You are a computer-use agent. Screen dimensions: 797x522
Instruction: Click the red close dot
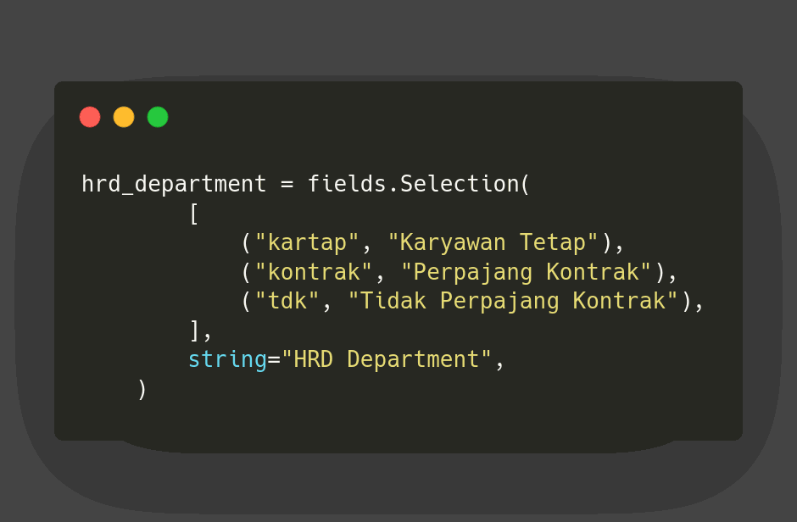[90, 117]
